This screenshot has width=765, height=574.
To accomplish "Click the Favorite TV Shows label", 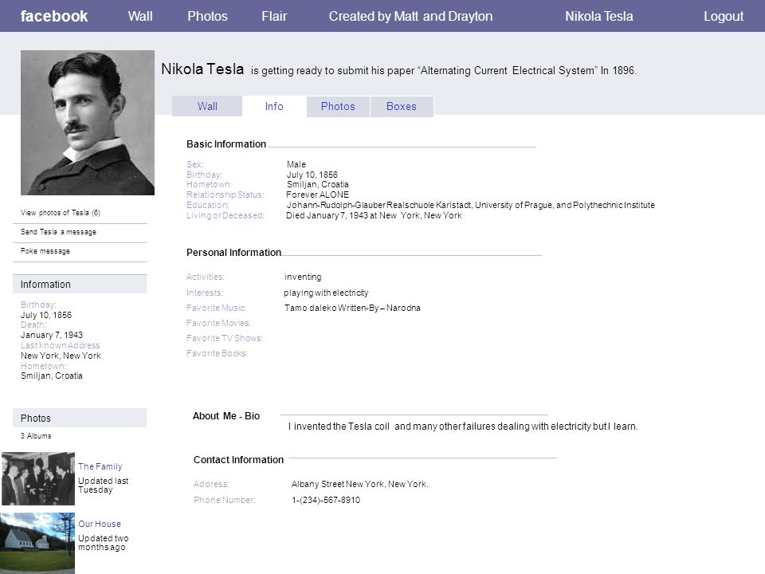I will pyautogui.click(x=225, y=338).
